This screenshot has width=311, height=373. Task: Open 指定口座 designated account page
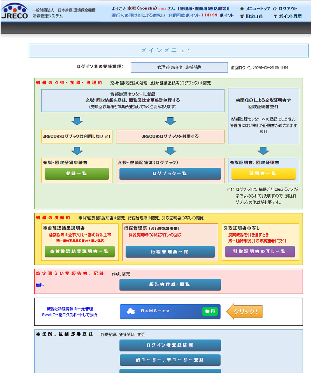(254, 16)
